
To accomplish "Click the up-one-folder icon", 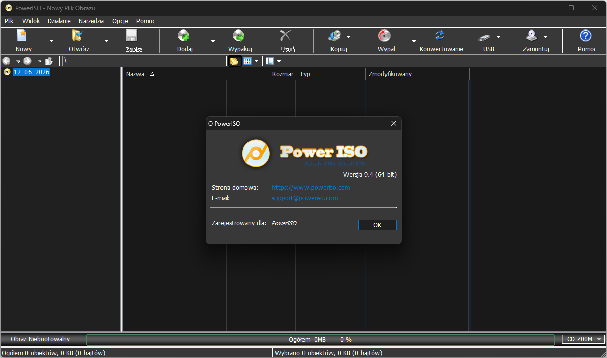I will pos(49,61).
